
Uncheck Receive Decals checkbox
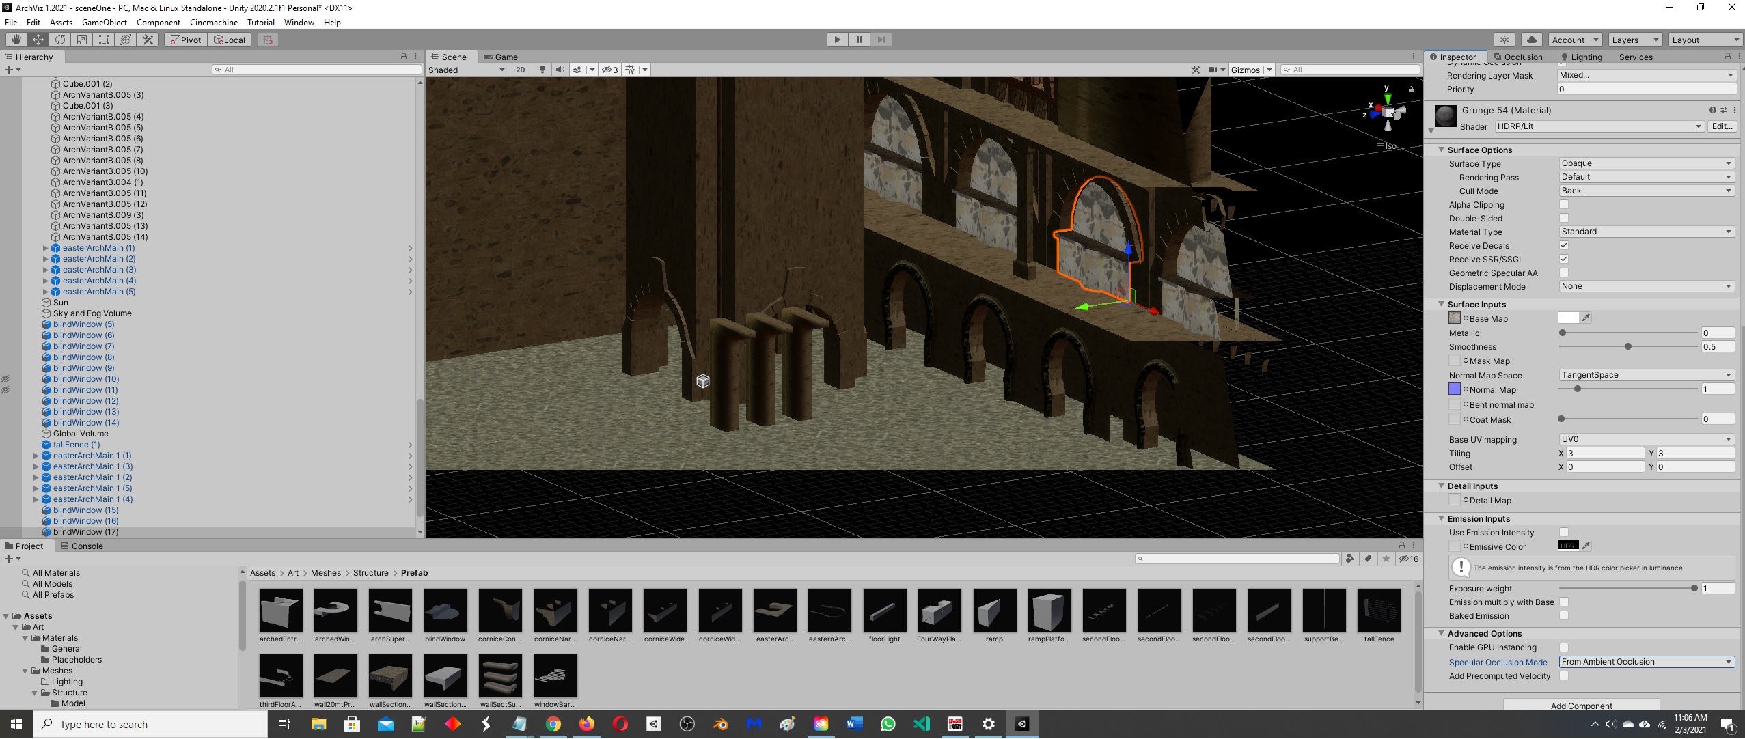point(1563,245)
